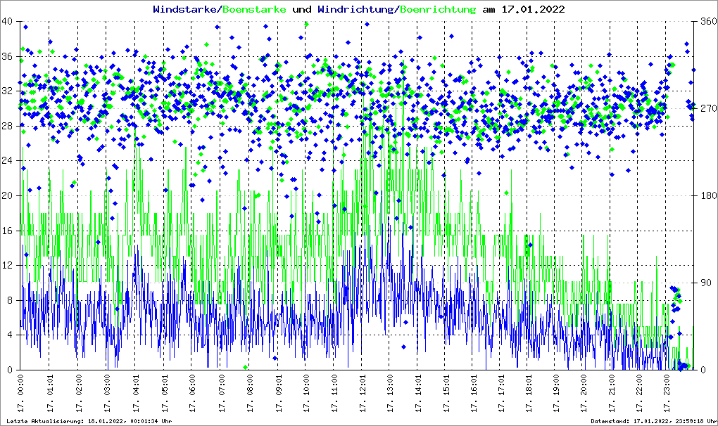Click the 90 label on right axis
This screenshot has height=426, width=718.
click(704, 283)
